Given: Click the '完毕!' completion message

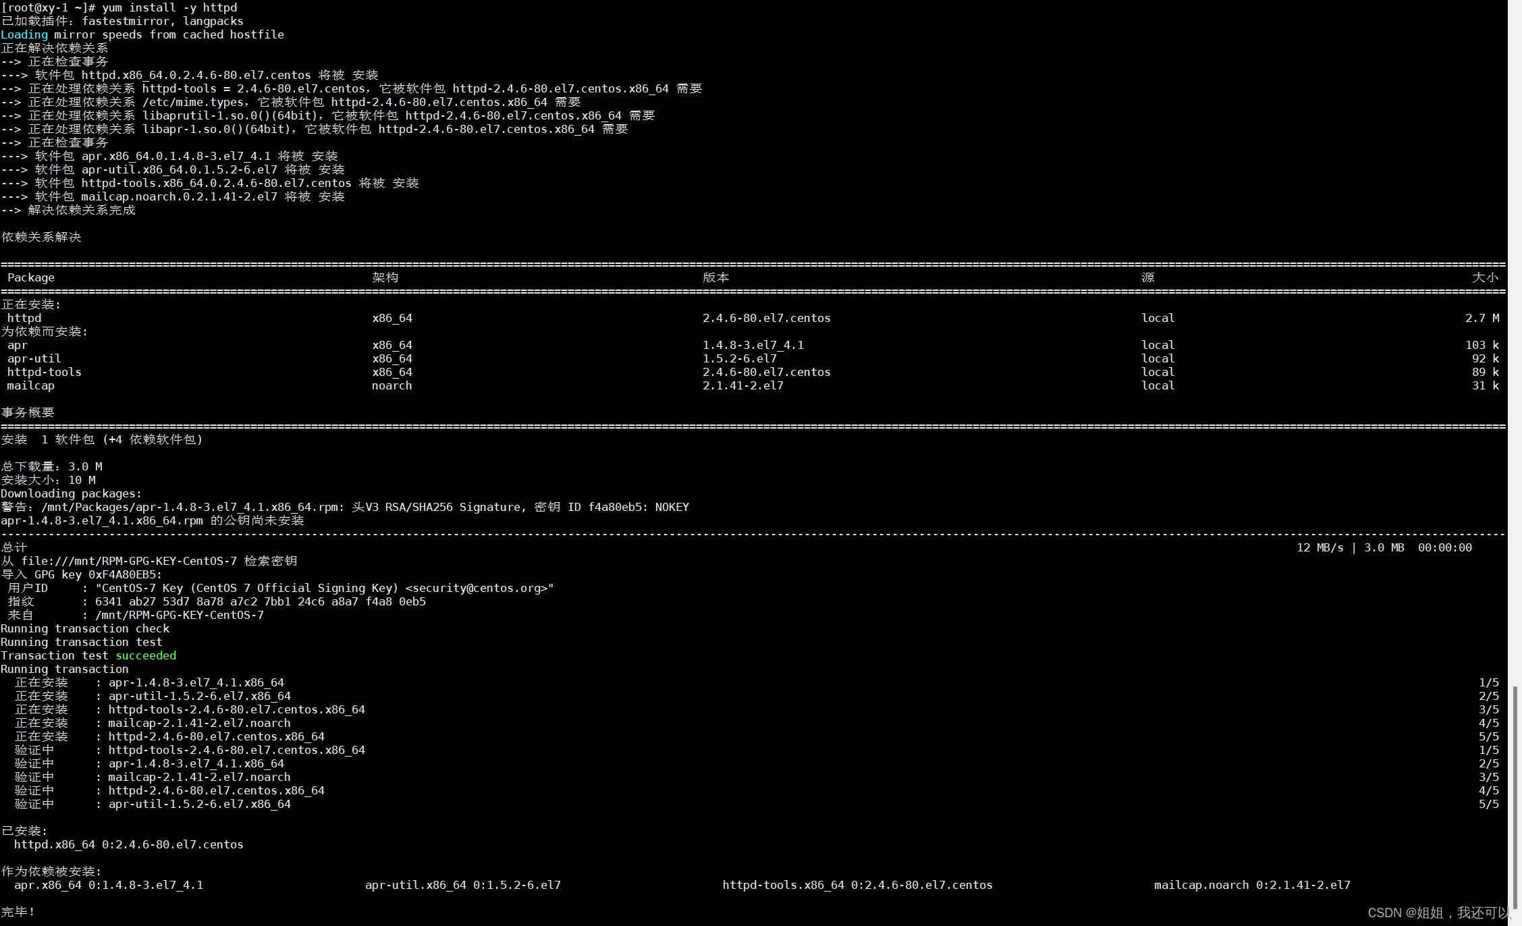Looking at the screenshot, I should 18,912.
